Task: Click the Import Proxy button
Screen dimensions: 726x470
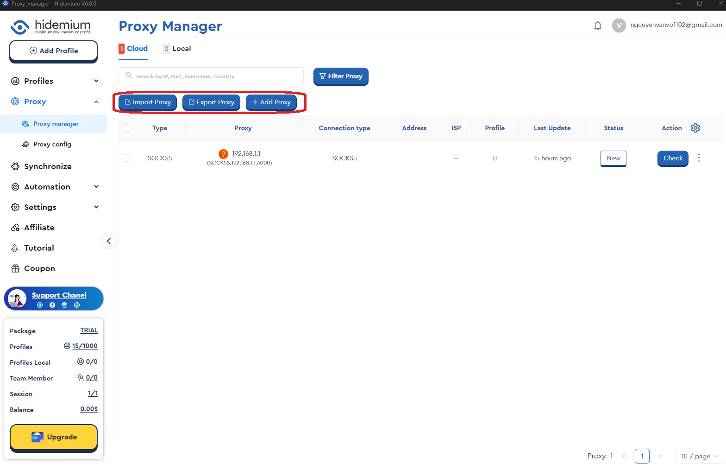Action: [x=148, y=102]
